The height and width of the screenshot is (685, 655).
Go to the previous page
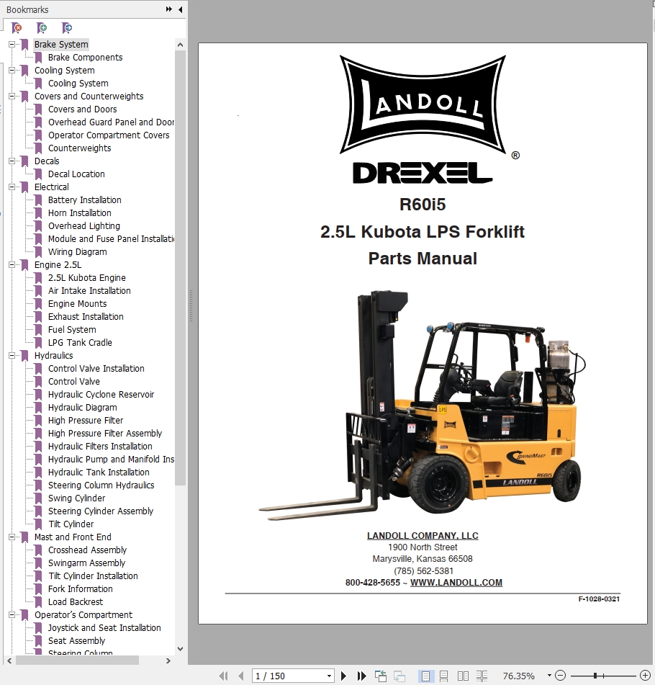click(241, 676)
